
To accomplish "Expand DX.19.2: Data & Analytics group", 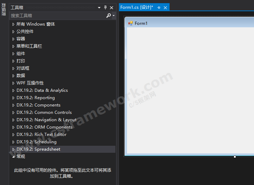I will click(x=14, y=90).
